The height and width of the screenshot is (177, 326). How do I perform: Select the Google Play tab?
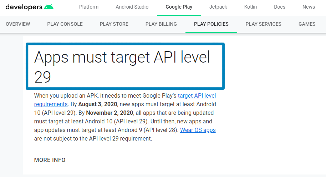[179, 7]
